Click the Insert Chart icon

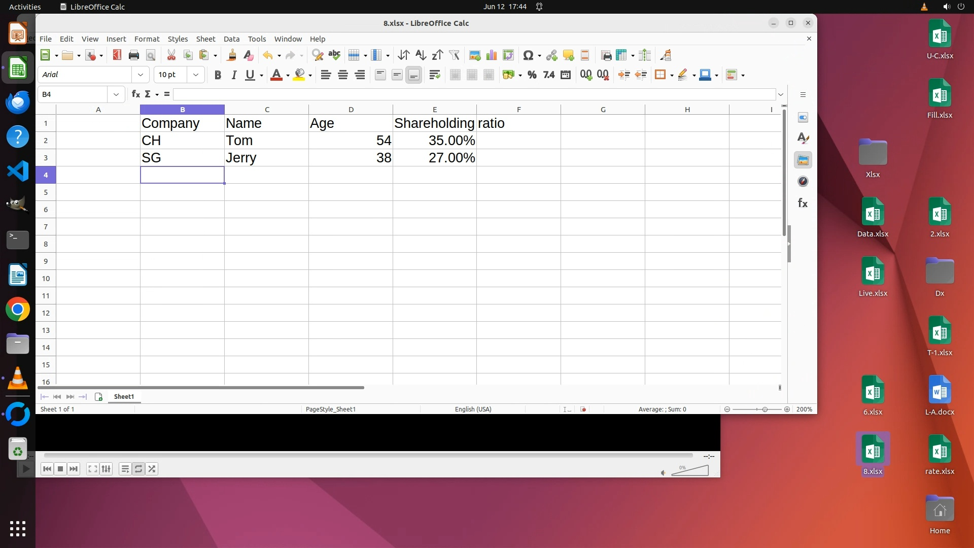click(x=491, y=55)
